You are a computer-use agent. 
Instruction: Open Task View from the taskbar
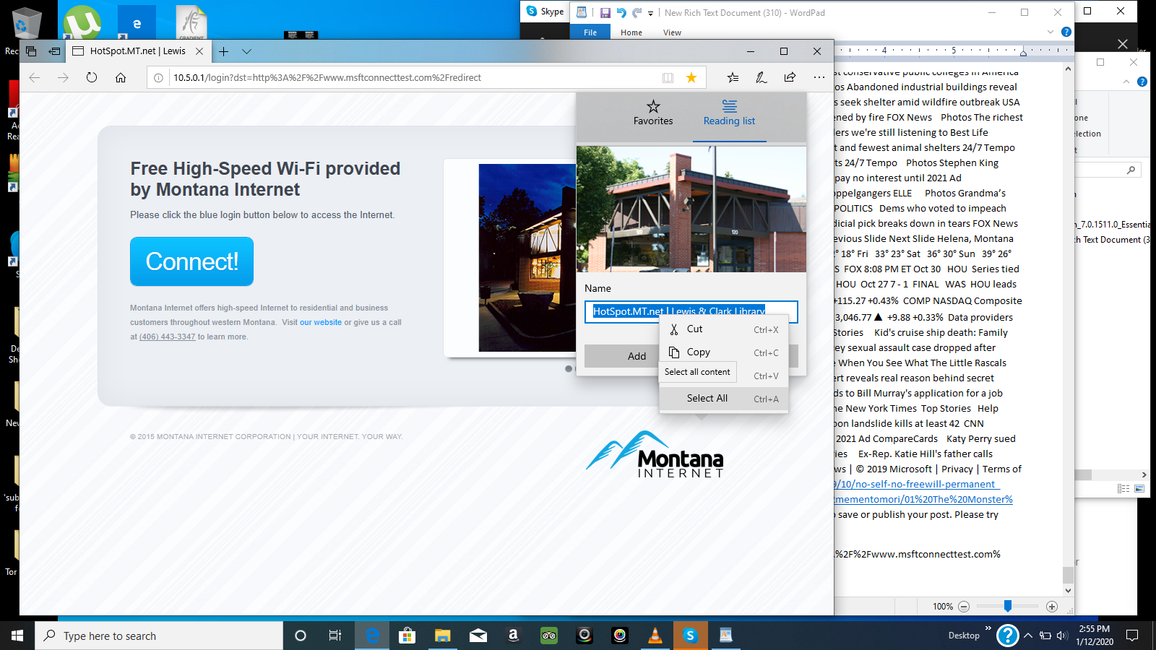(335, 636)
